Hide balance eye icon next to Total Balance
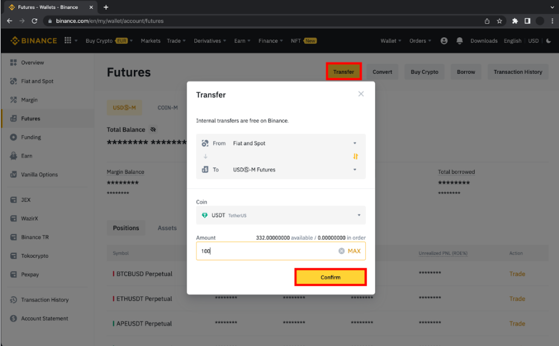Screen dimensions: 559x346 [153, 129]
